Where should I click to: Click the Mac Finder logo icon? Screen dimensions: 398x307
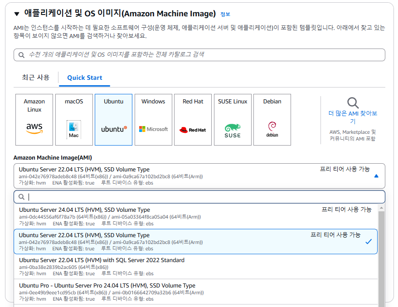[x=73, y=130]
